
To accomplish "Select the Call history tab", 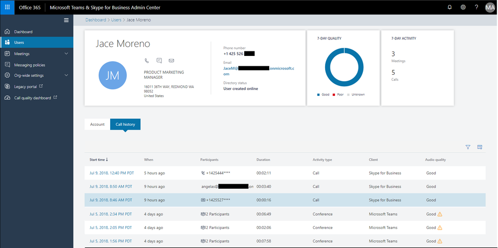I will (125, 124).
